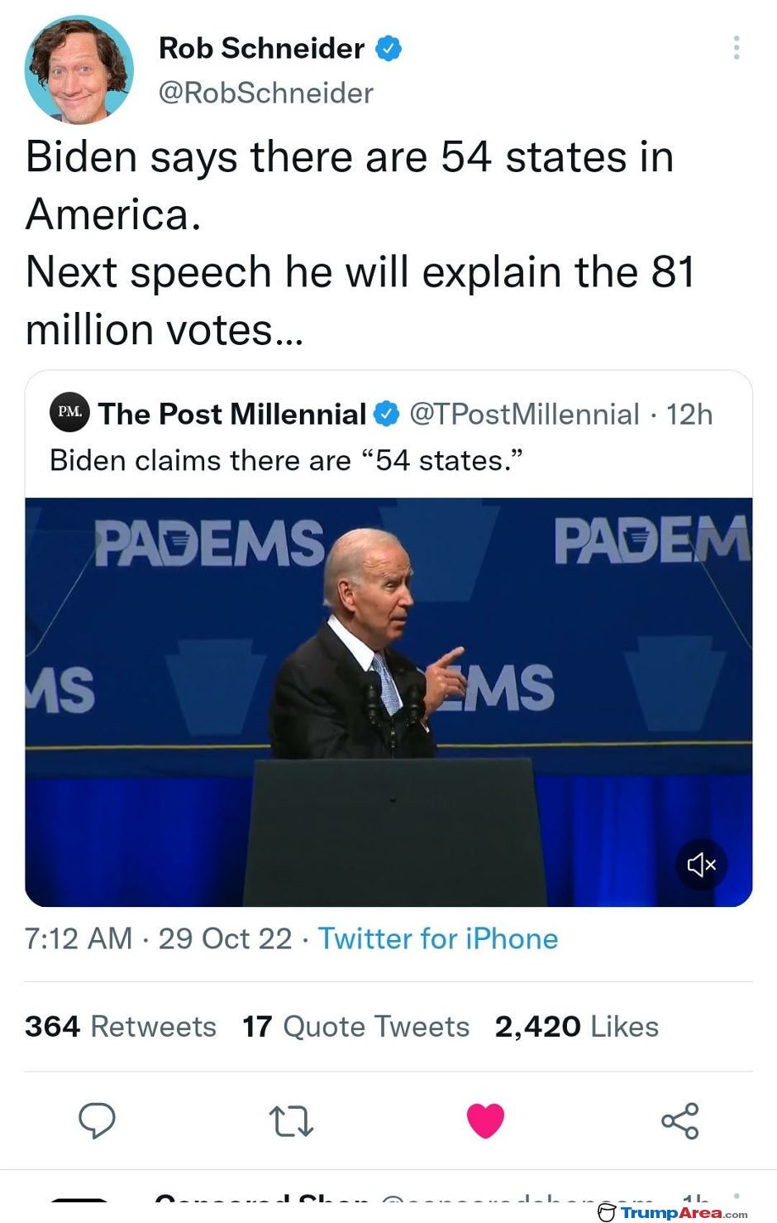Viewport: 777px width, 1223px height.
Task: Click The Post Millennial's verified checkmark
Action: (386, 414)
